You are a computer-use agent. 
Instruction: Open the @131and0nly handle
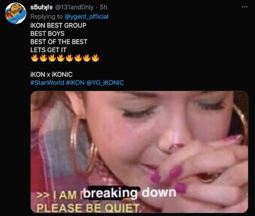(75, 7)
